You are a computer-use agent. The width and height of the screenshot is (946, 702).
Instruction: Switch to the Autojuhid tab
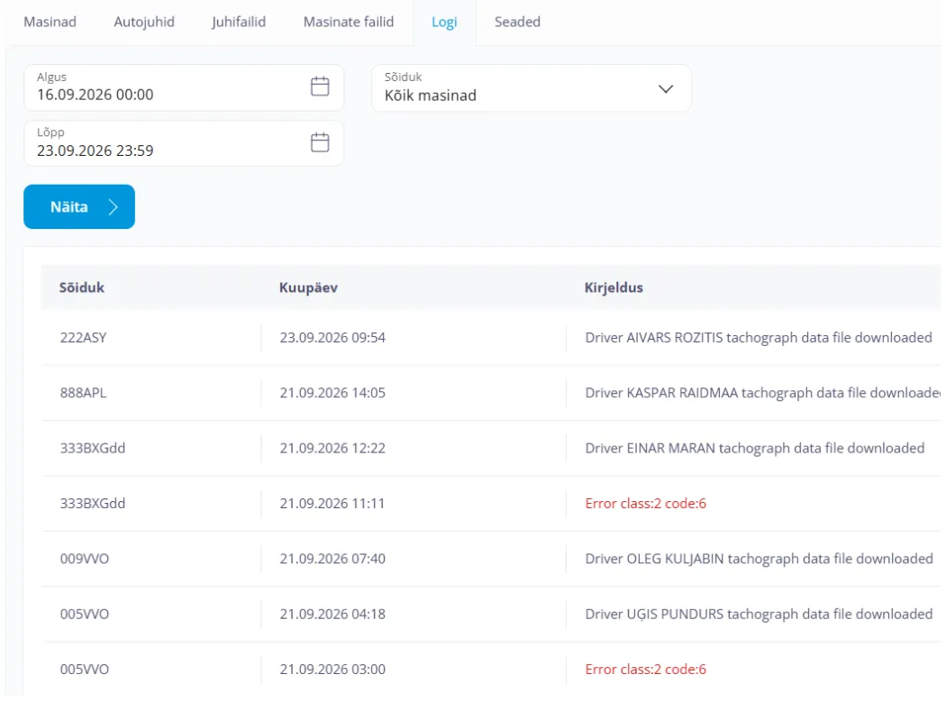pyautogui.click(x=144, y=22)
